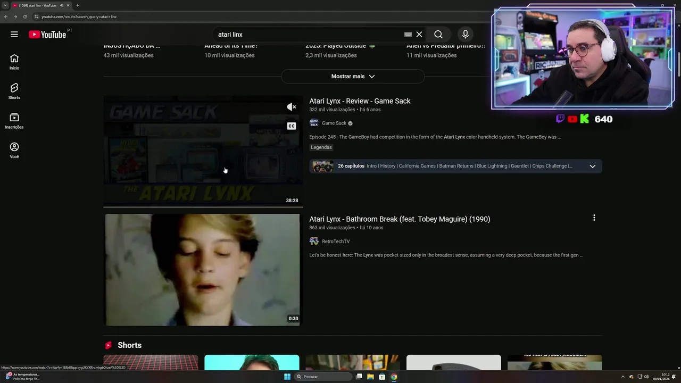
Task: Open Atari Lynx - Bathroom Break video title
Action: (400, 219)
